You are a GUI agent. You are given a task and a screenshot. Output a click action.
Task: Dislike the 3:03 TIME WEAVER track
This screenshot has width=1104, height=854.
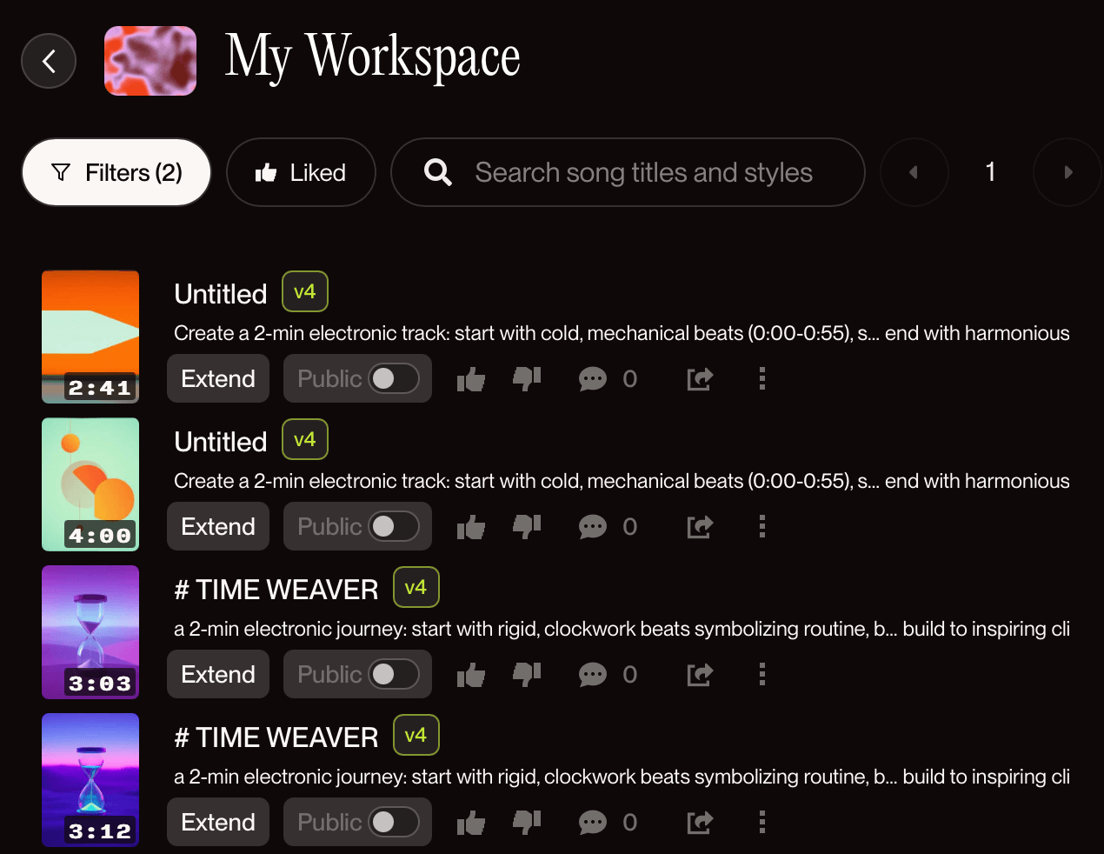[x=527, y=674]
